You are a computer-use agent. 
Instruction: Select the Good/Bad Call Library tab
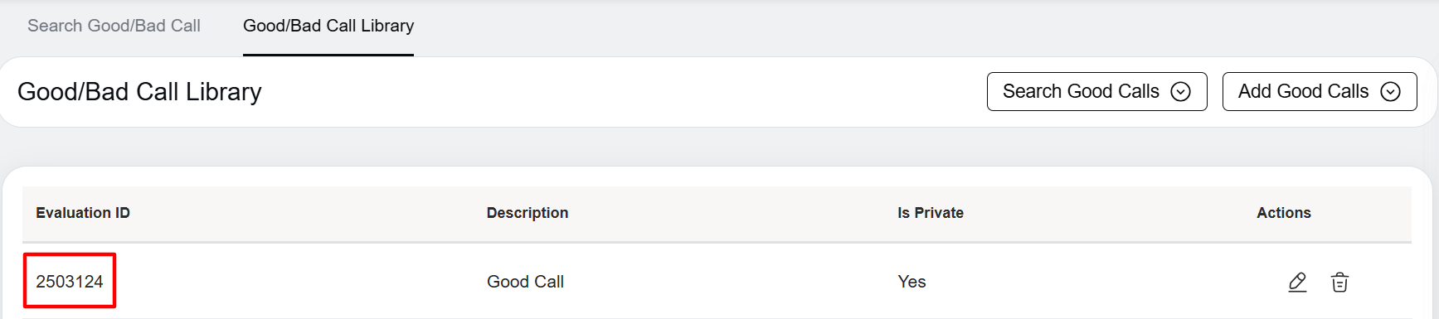click(328, 26)
